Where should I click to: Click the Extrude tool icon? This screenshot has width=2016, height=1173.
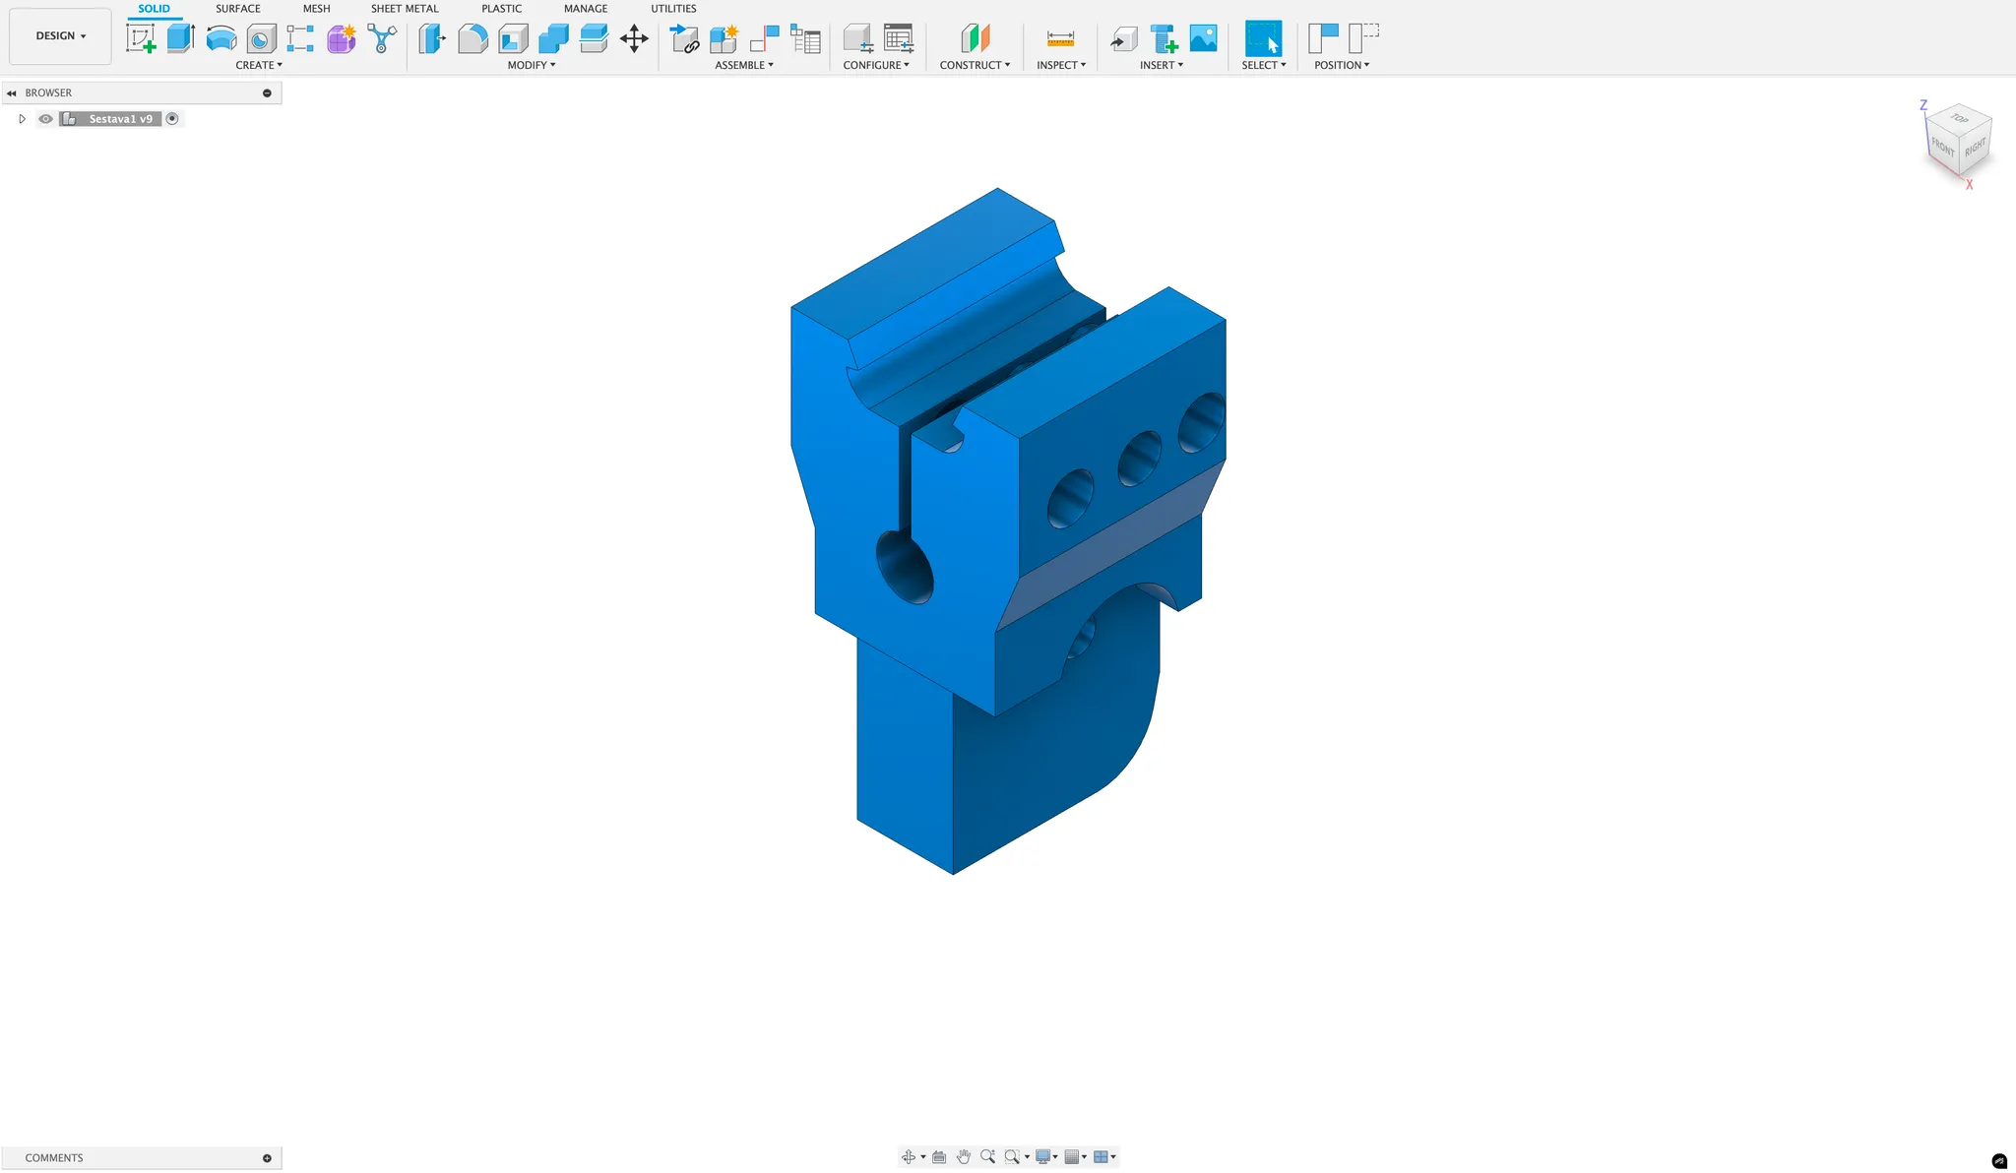(180, 39)
